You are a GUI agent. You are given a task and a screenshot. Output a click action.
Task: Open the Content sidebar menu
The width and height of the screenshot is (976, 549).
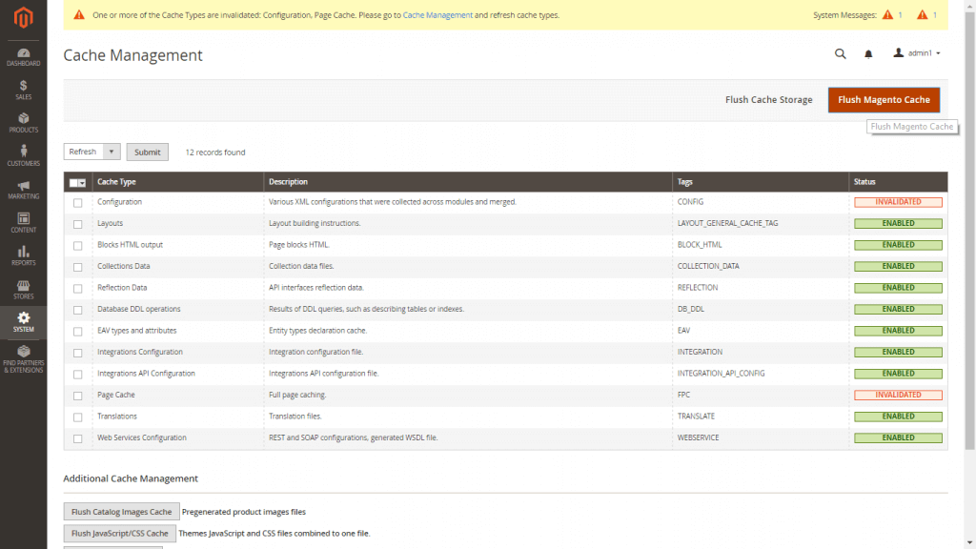[23, 223]
